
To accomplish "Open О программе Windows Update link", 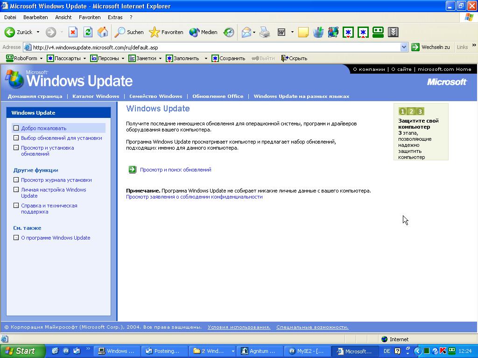I will [56, 238].
